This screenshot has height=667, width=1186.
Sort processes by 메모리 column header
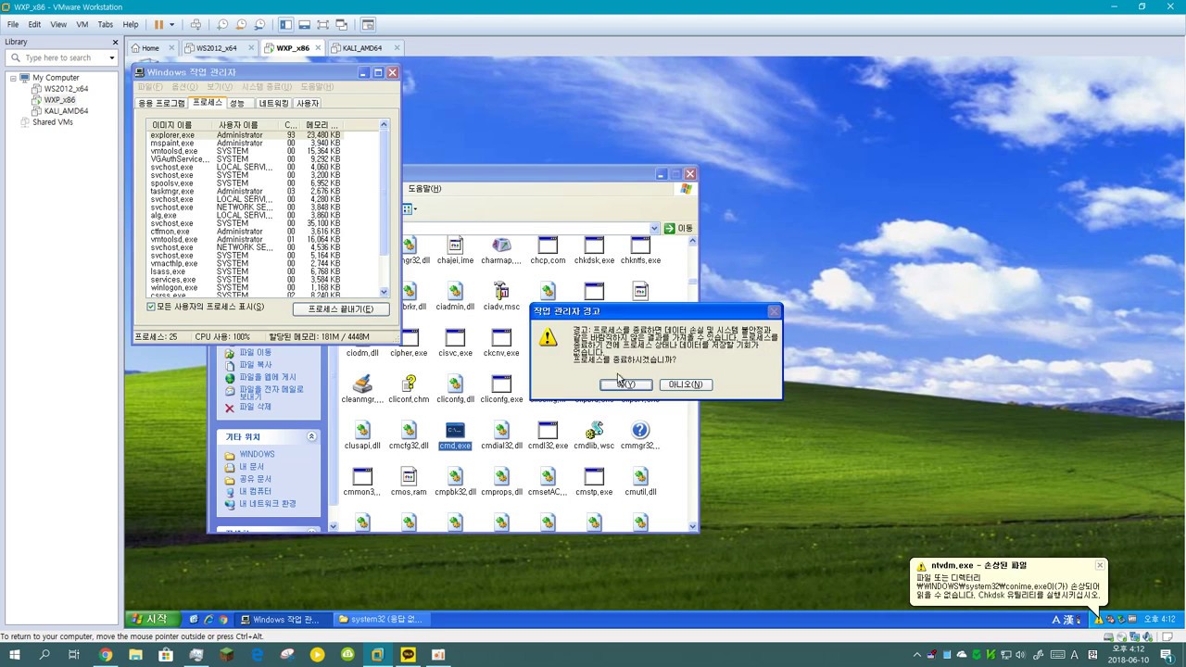pos(323,124)
